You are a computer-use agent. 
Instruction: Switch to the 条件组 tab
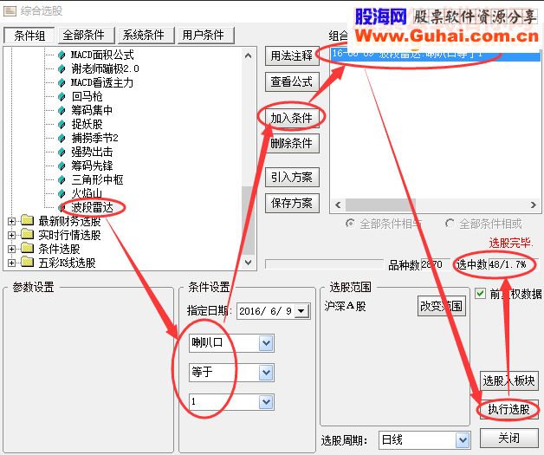pos(29,36)
